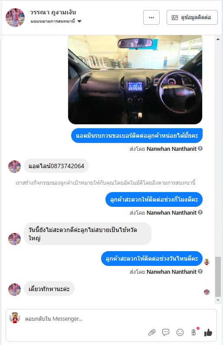Click scrollbar up arrow in chat
This screenshot has width=223, height=345.
[218, 39]
